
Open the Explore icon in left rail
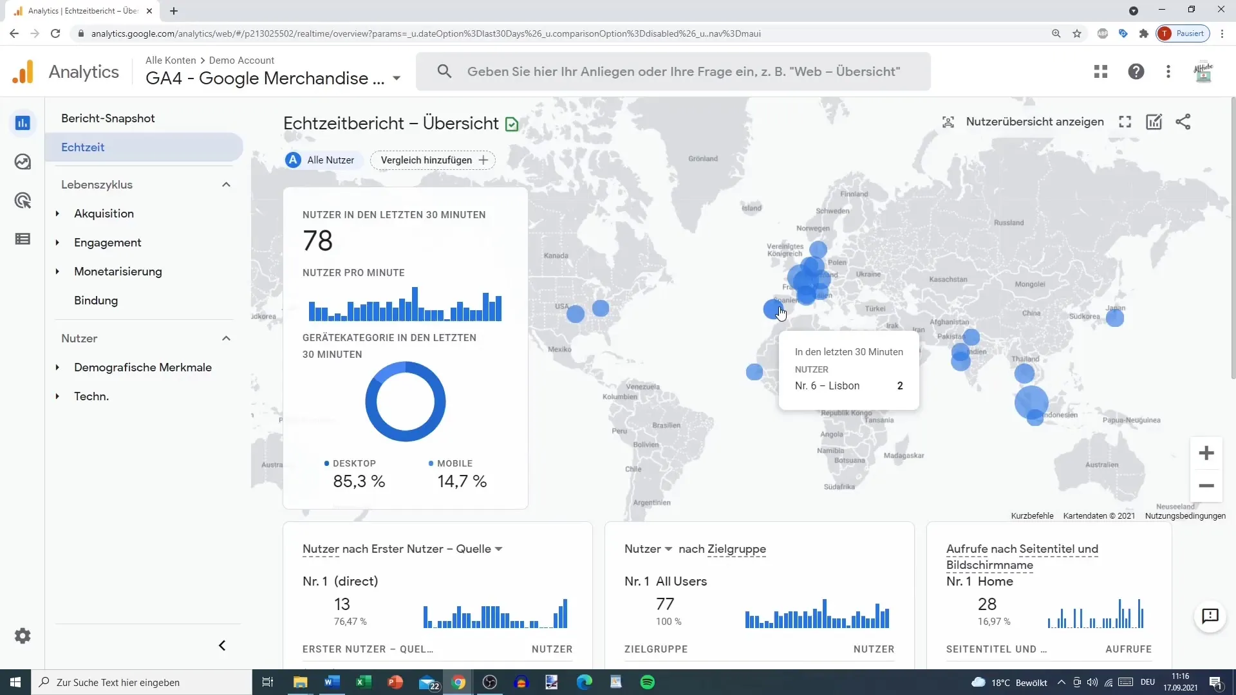coord(23,162)
